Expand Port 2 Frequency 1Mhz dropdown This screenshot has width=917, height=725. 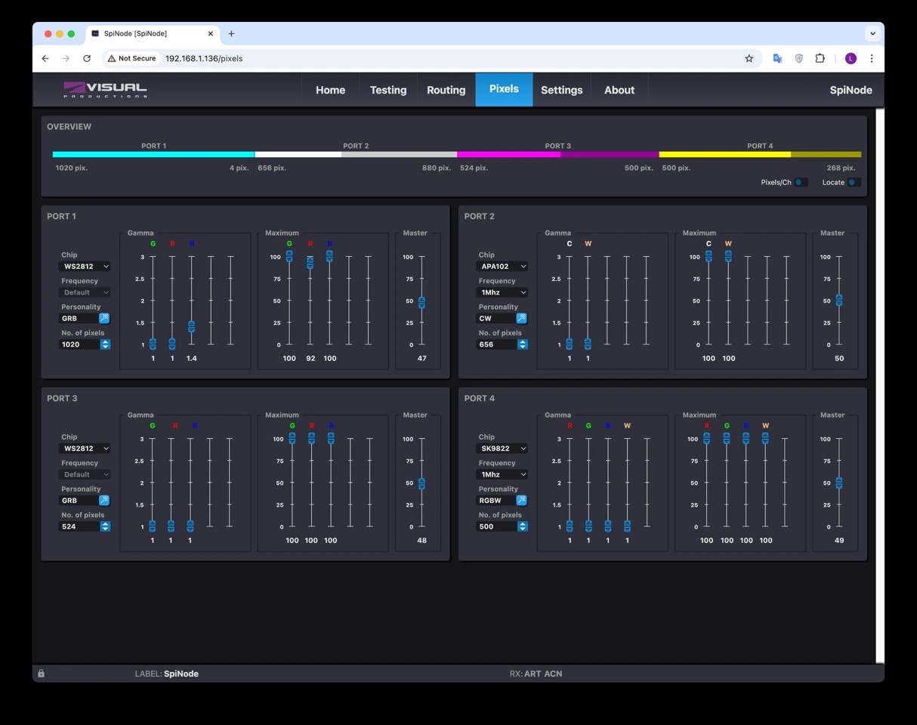click(502, 292)
